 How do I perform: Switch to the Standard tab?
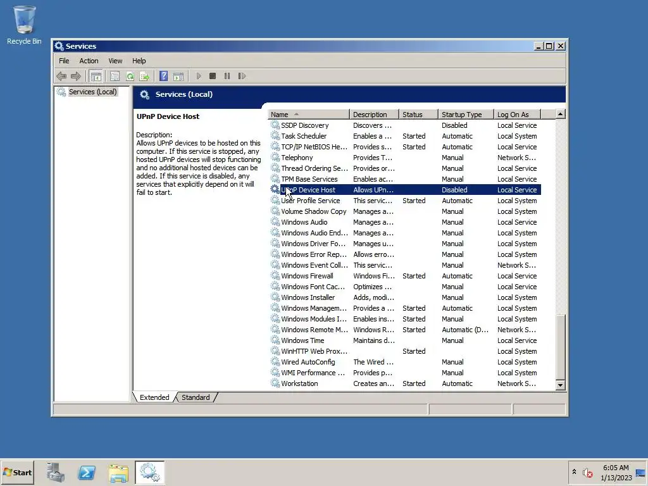pos(196,397)
